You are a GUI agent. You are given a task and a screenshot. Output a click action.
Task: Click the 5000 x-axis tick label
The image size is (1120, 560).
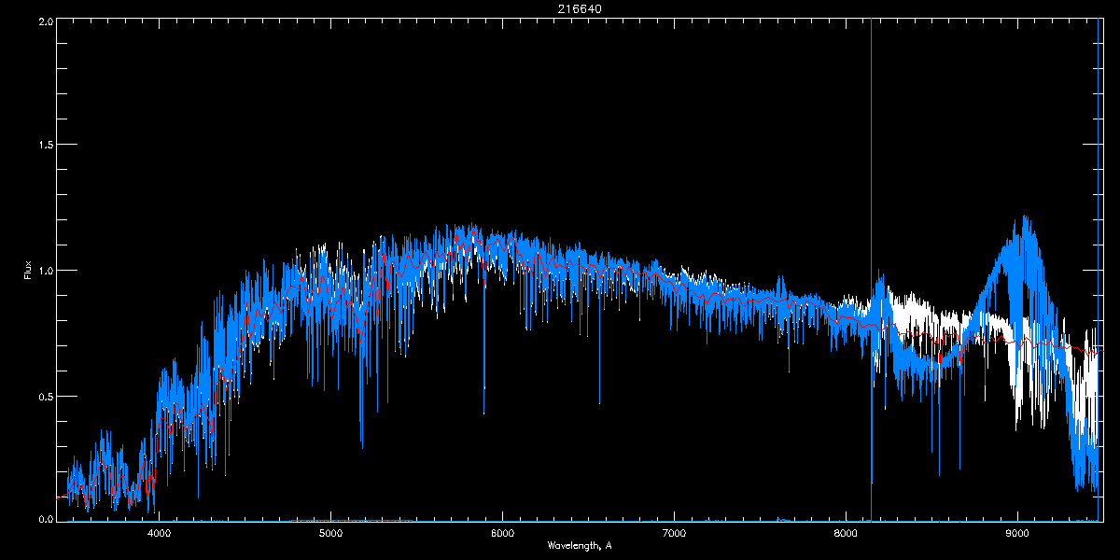click(330, 534)
